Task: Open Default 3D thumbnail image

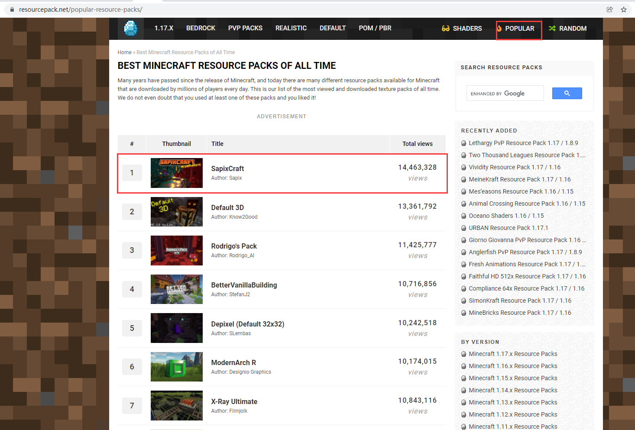Action: tap(177, 212)
